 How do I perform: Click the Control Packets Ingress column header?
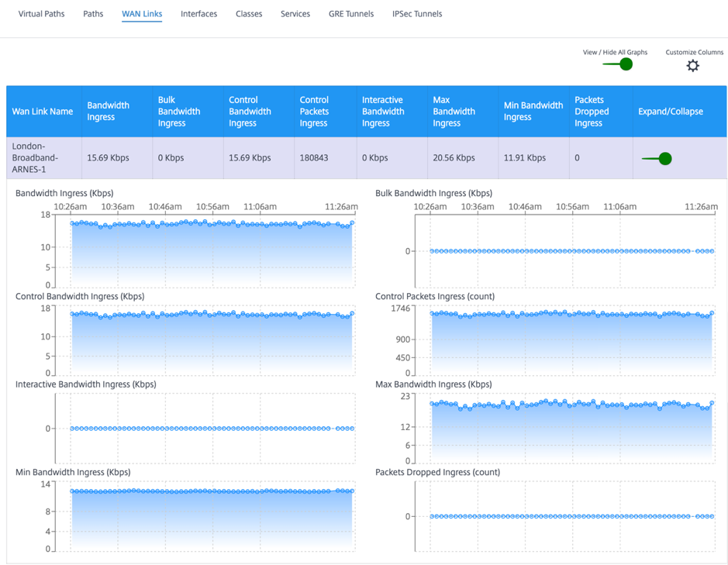[326, 112]
